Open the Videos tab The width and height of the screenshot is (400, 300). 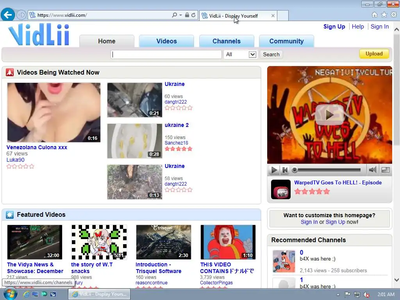[x=166, y=41]
